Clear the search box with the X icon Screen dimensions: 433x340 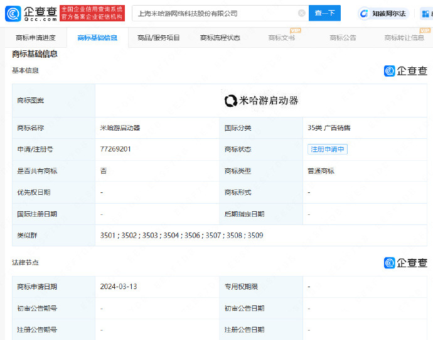coord(302,13)
